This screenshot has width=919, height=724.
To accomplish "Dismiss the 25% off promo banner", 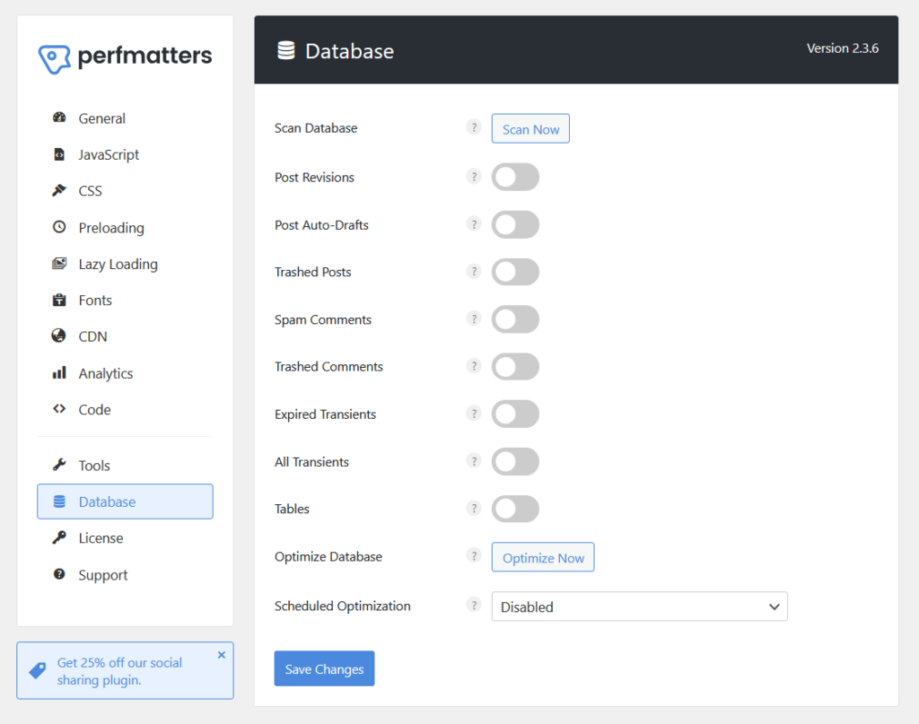I will coord(222,655).
